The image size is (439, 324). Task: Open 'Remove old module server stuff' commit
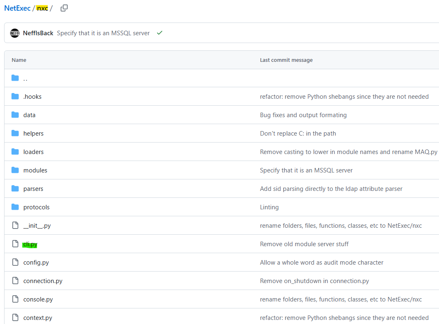point(304,244)
